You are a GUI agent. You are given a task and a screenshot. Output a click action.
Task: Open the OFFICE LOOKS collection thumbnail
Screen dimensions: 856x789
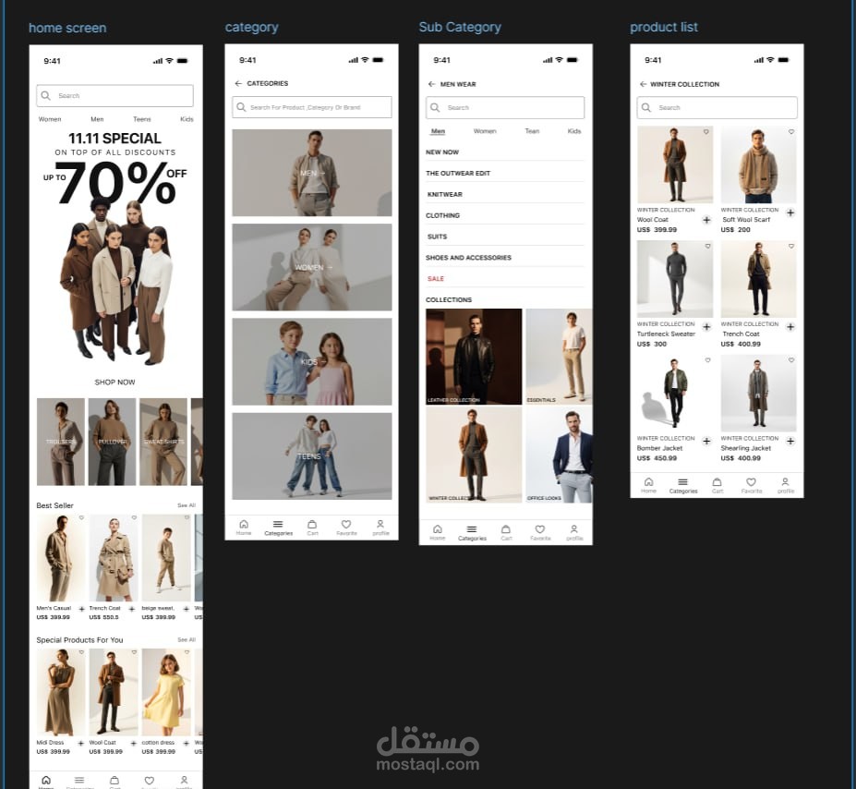pyautogui.click(x=559, y=455)
